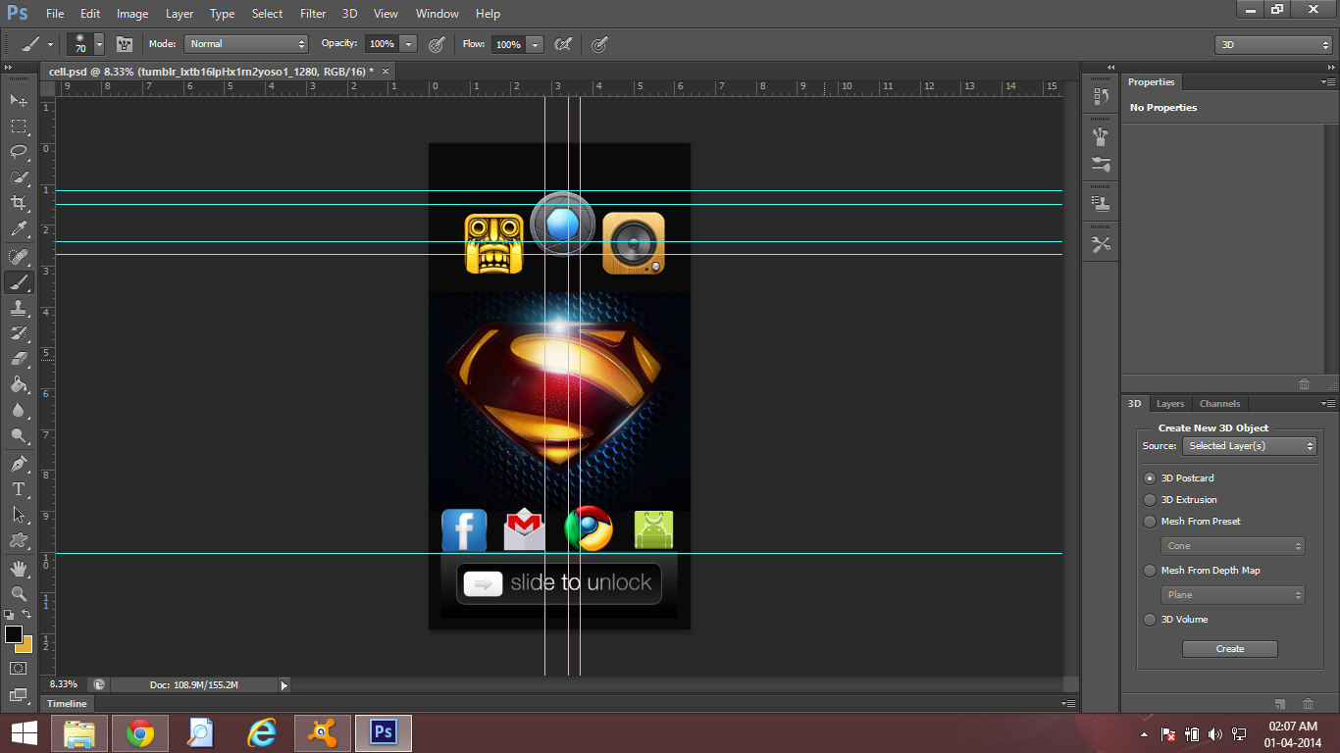
Task: Select the Paint Bucket tool
Action: tap(19, 384)
